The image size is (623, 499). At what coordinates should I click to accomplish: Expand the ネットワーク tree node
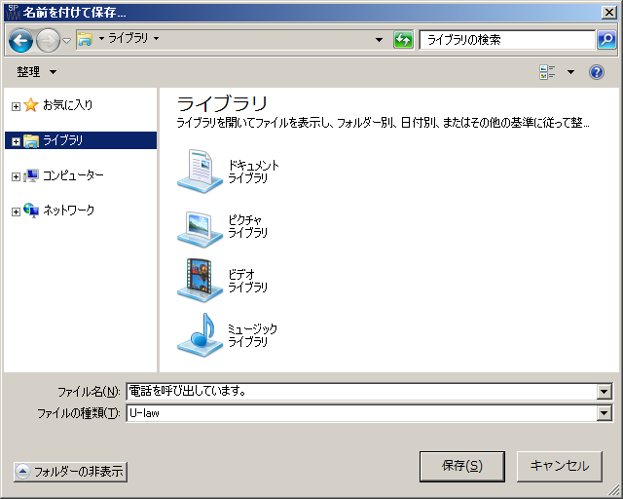[x=16, y=211]
